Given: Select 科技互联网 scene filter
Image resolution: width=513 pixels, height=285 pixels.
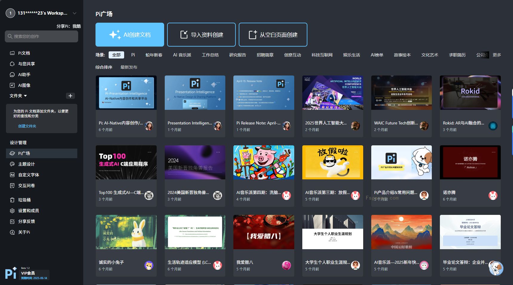Looking at the screenshot, I should click(322, 55).
